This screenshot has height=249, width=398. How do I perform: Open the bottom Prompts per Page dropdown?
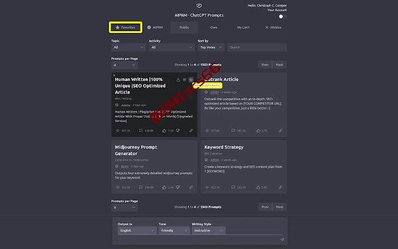coord(124,207)
